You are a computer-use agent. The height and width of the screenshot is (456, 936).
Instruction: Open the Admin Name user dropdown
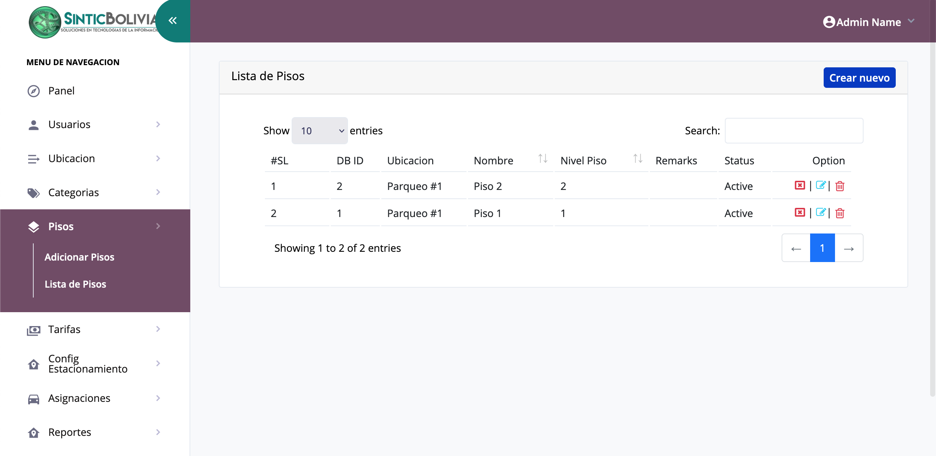(869, 22)
